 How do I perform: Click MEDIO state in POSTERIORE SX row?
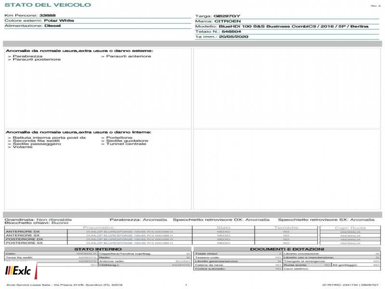pyautogui.click(x=223, y=243)
